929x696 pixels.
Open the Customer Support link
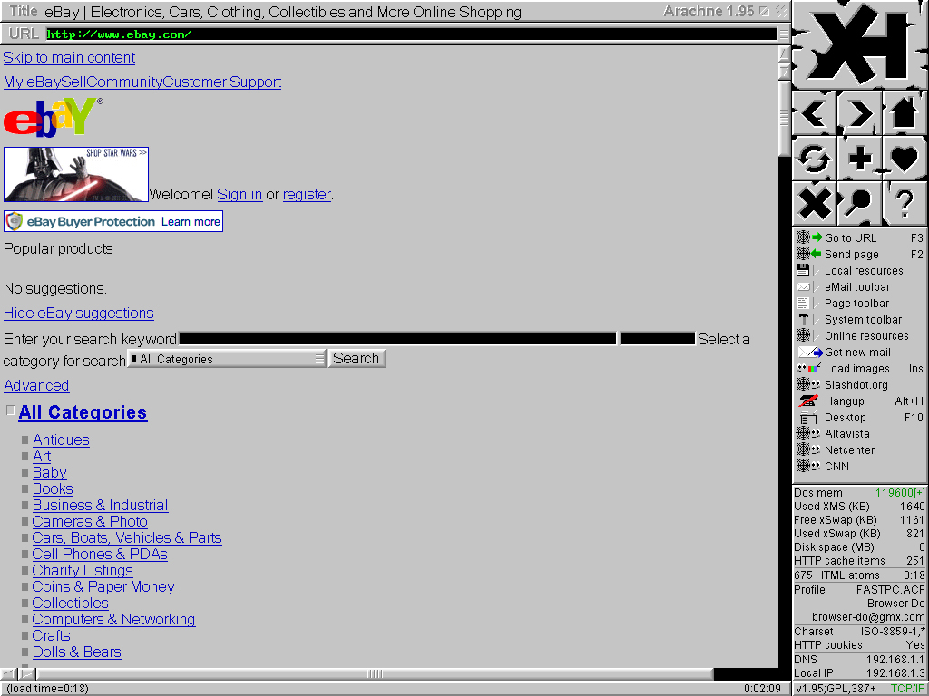[x=222, y=82]
